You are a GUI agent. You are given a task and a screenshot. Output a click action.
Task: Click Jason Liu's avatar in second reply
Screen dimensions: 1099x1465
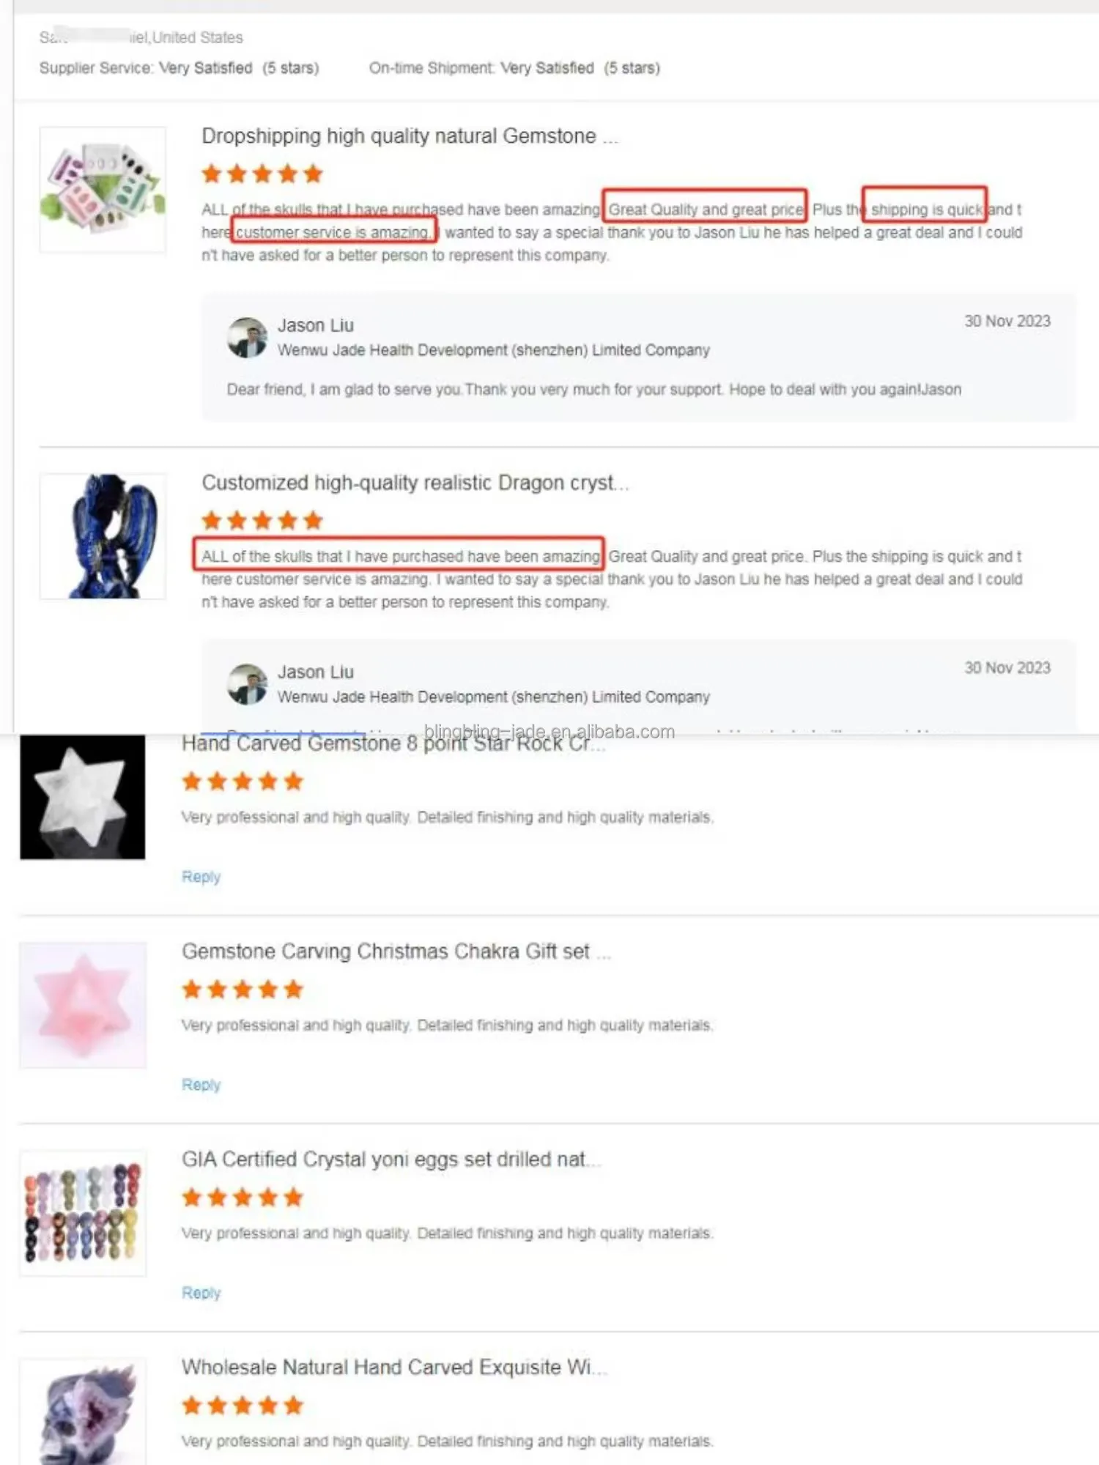pyautogui.click(x=247, y=684)
